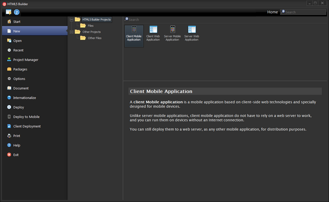Click the Recent clock icon
The height and width of the screenshot is (202, 329).
[9, 50]
